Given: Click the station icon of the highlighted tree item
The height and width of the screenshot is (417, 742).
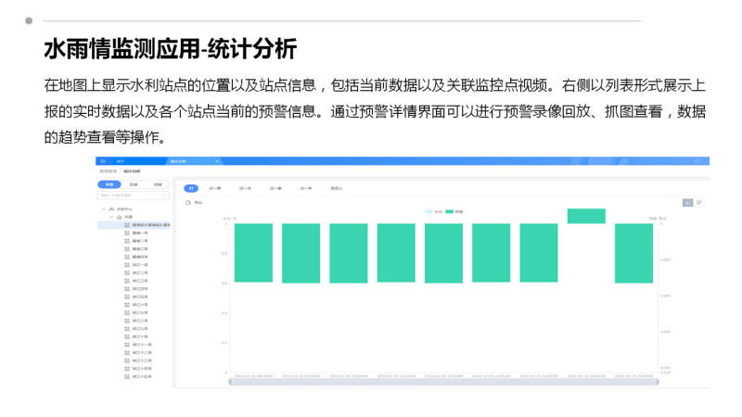Looking at the screenshot, I should click(127, 224).
